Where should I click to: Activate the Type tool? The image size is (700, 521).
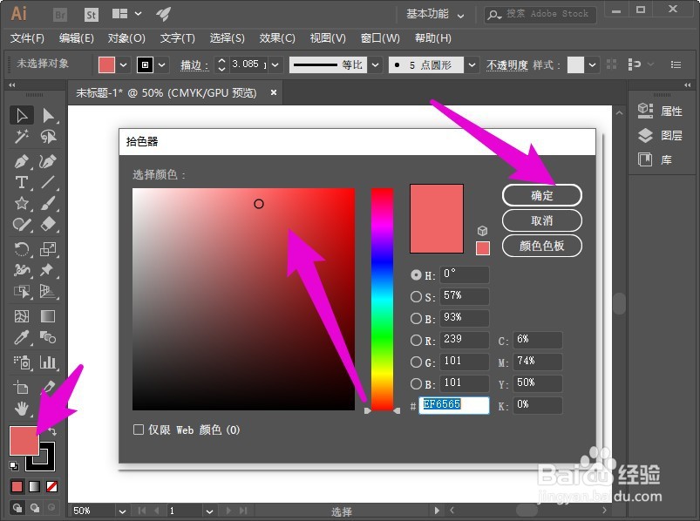coord(22,182)
